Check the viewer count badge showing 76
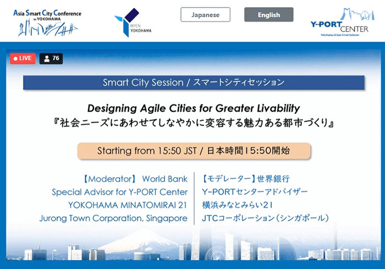 [51, 58]
